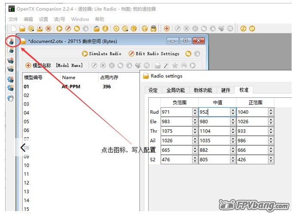Click the copy icon beside Edit Radio Settings
Image resolution: width=292 pixels, height=215 pixels.
[x=188, y=54]
